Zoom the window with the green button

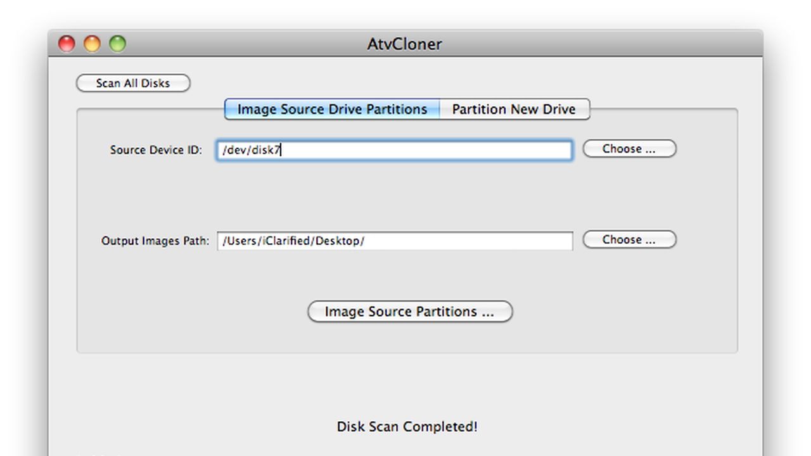tap(118, 44)
